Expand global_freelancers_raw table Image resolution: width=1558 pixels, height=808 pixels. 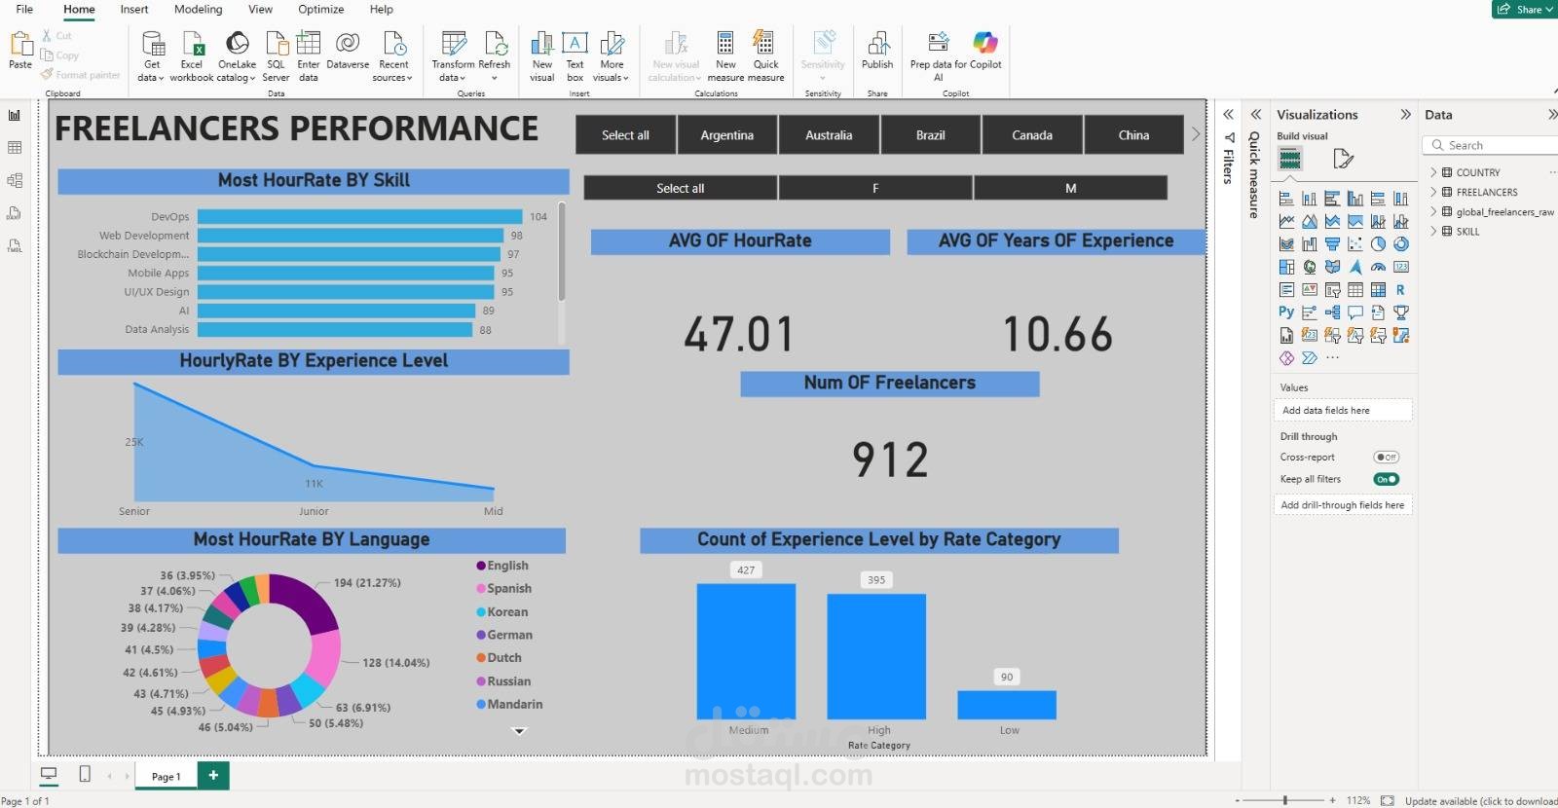[1433, 211]
